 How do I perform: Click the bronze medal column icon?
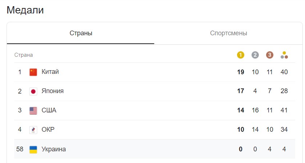click(x=270, y=55)
